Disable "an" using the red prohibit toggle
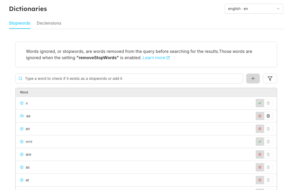 pyautogui.click(x=260, y=129)
